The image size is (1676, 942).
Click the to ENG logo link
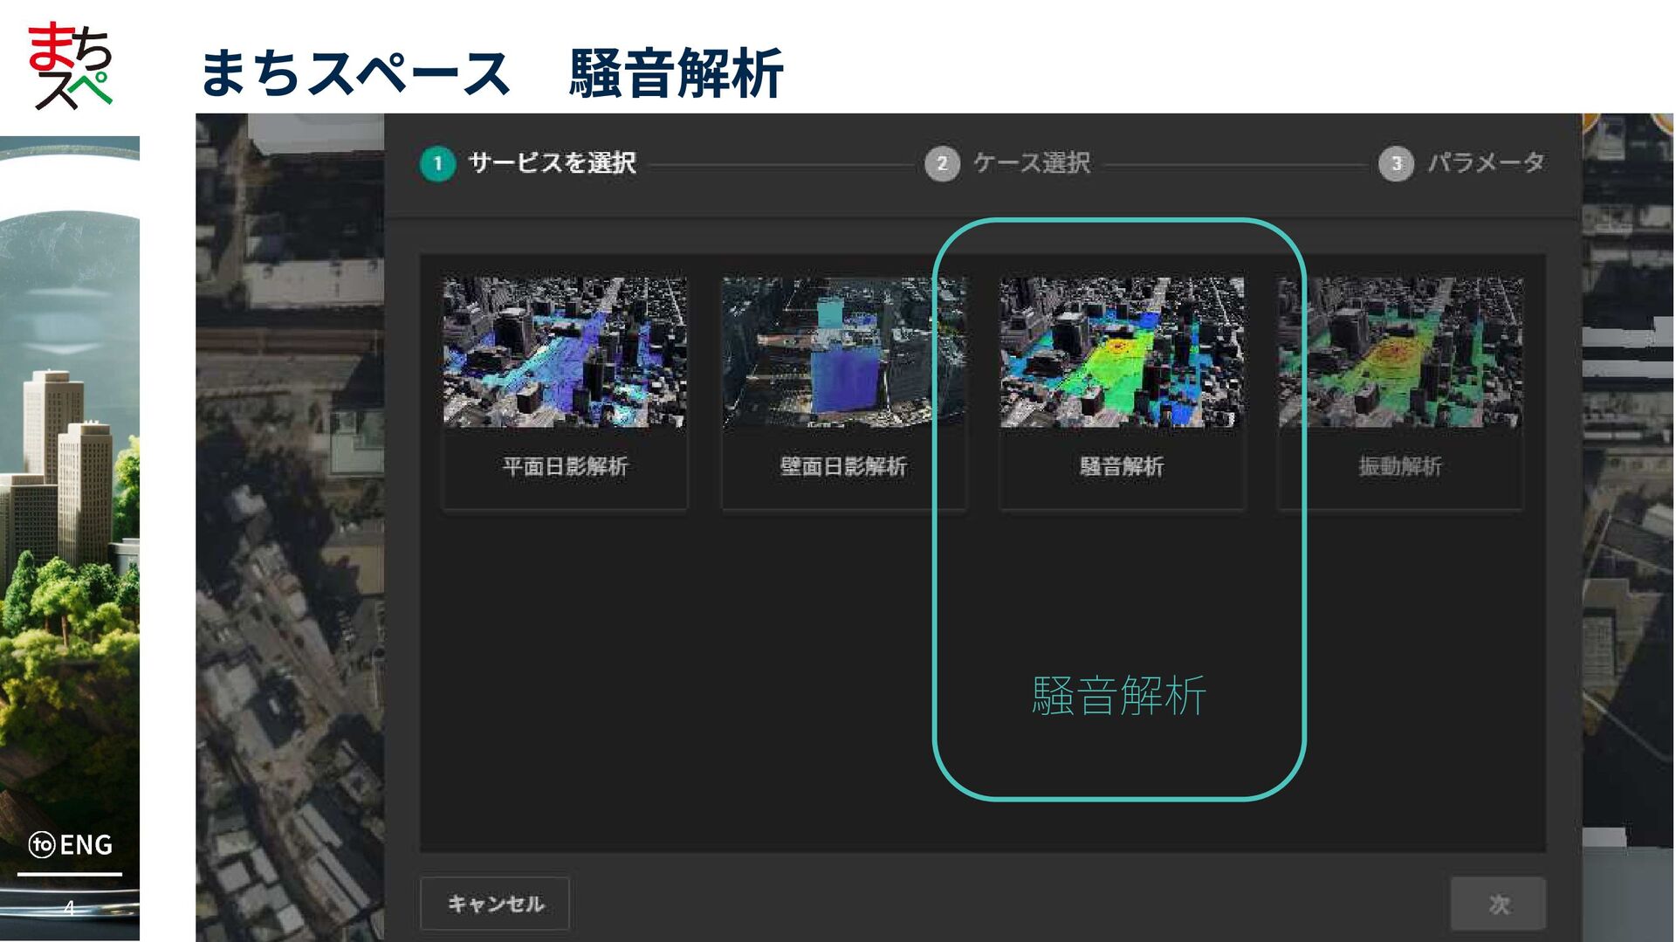(71, 845)
